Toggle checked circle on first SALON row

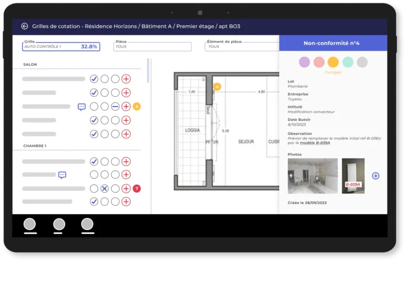pos(94,79)
